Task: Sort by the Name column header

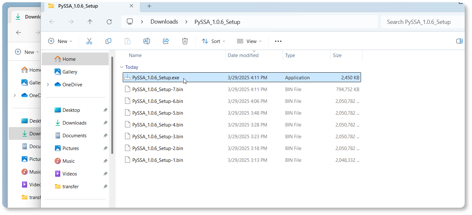Action: pos(135,55)
